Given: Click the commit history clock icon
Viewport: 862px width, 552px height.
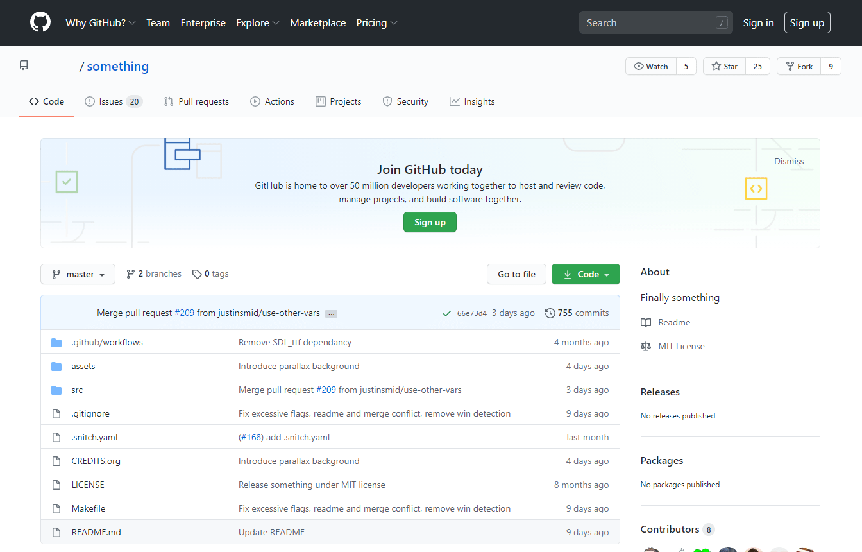Looking at the screenshot, I should point(550,313).
